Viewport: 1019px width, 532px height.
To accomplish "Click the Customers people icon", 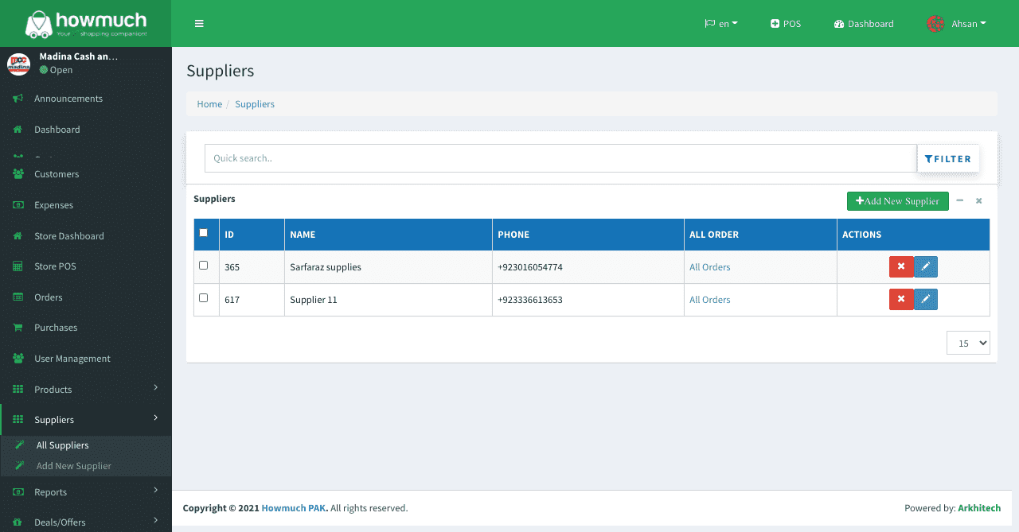I will [18, 174].
